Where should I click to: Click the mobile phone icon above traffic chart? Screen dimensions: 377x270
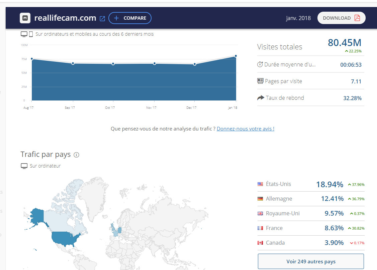(x=31, y=34)
